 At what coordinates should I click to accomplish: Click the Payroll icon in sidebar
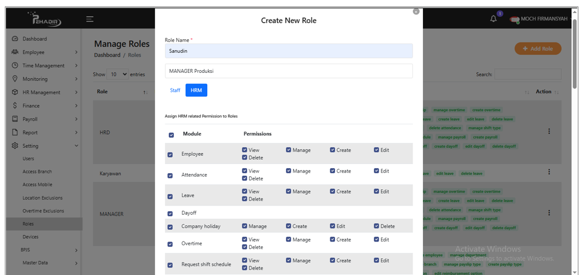(x=15, y=119)
